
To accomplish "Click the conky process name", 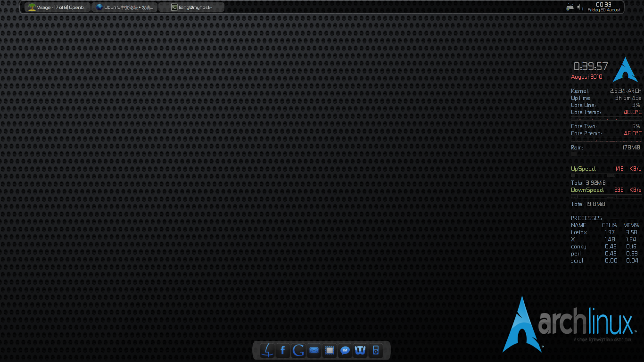I will pos(578,247).
